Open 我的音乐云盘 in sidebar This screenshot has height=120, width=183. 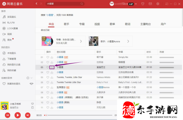(12, 65)
